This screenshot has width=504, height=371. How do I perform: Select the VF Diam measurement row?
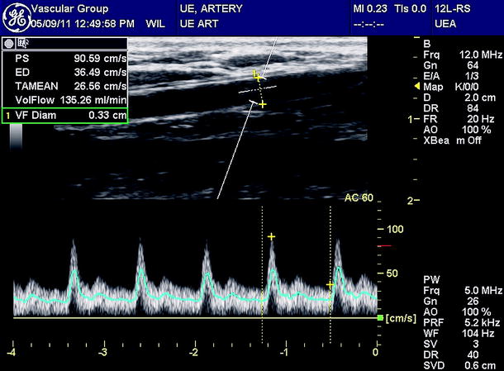click(64, 116)
